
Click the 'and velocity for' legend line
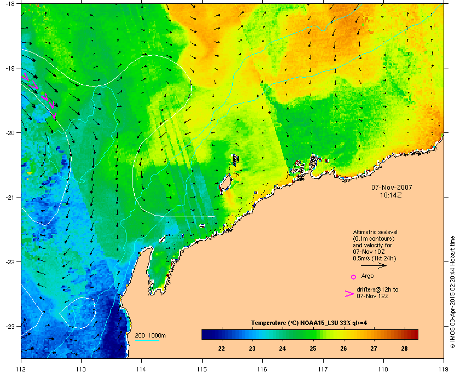[372, 246]
